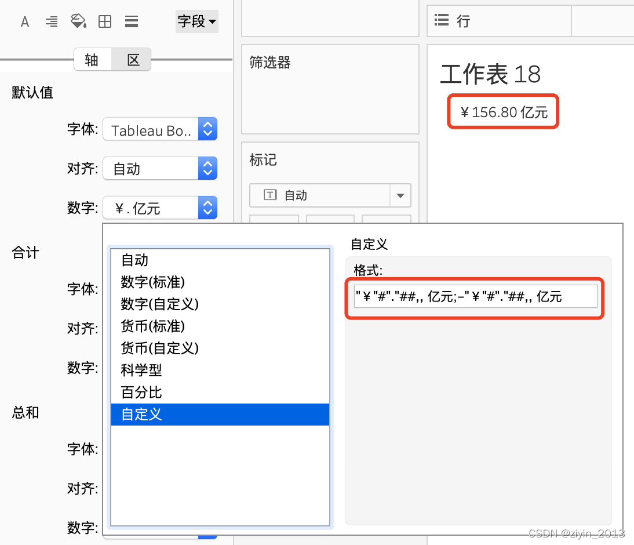Open the shading paint bucket icon
634x545 pixels.
pyautogui.click(x=78, y=21)
